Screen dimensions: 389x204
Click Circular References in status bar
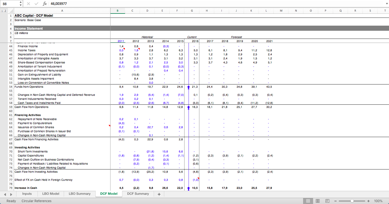(x=36, y=201)
